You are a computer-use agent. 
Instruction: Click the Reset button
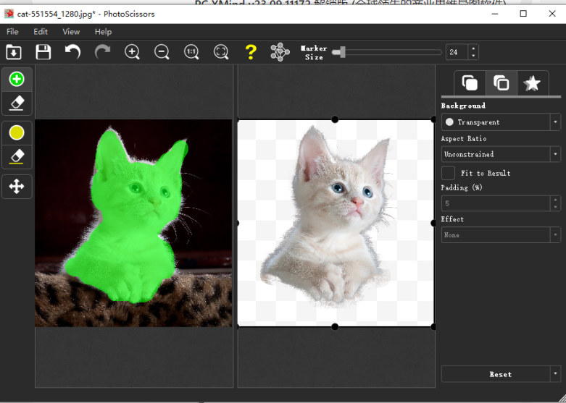tap(496, 374)
